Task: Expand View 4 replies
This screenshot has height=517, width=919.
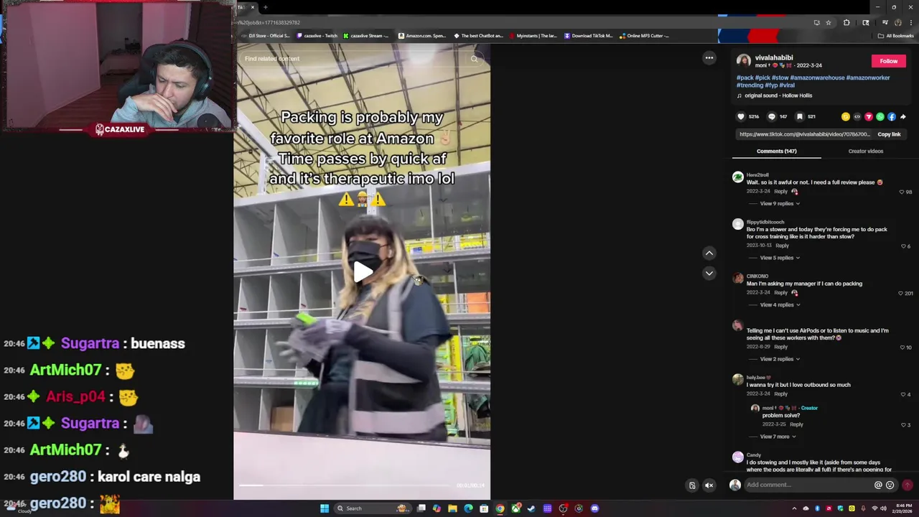Action: click(780, 304)
